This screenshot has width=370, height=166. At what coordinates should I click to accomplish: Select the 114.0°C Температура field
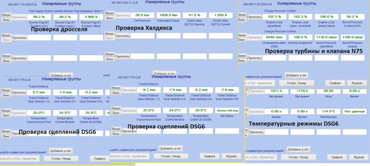tap(328, 112)
